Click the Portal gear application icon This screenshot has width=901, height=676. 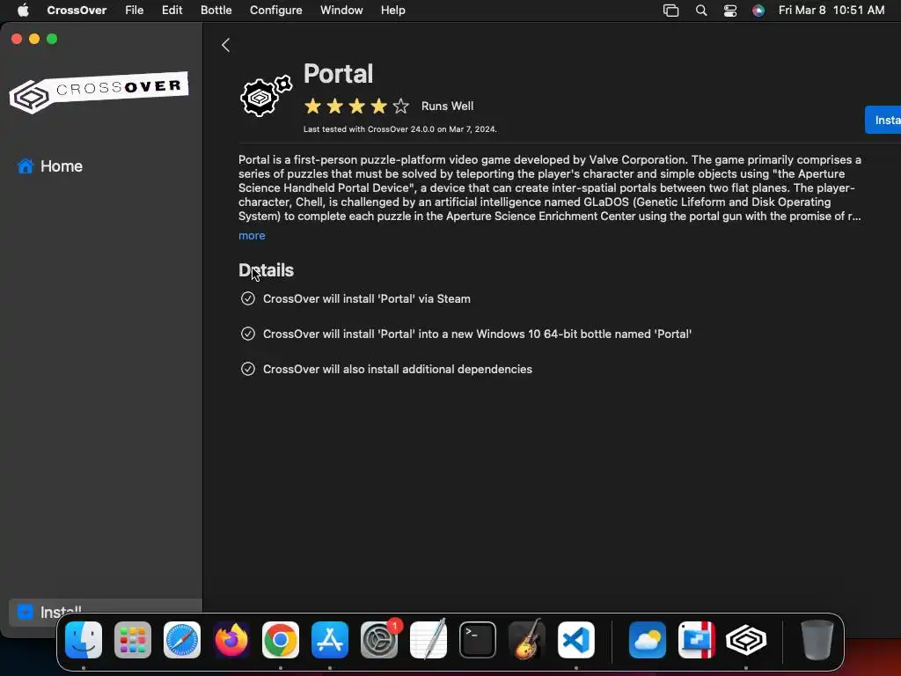coord(266,96)
